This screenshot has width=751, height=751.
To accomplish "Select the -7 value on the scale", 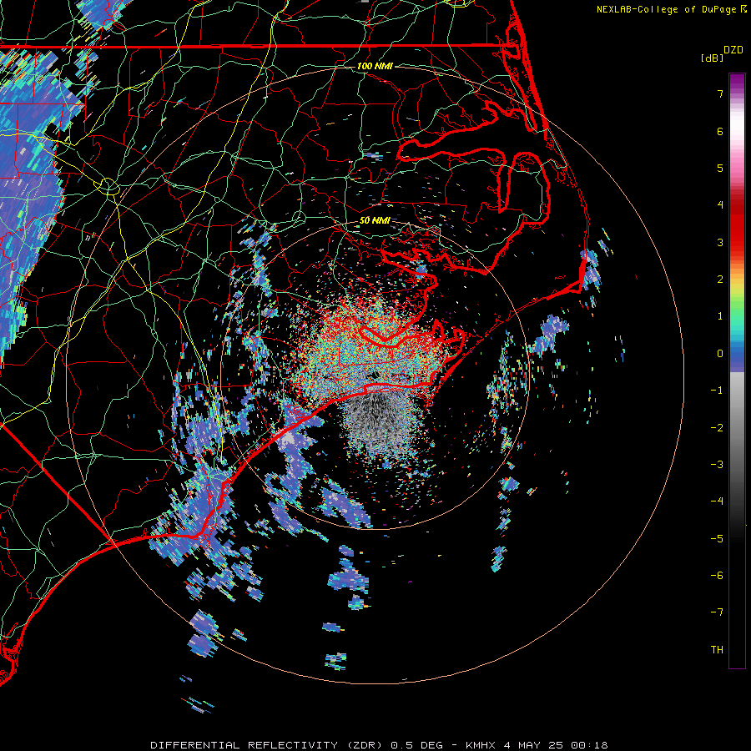I will coord(717,612).
